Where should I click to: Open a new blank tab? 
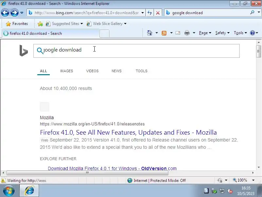tap(104, 34)
